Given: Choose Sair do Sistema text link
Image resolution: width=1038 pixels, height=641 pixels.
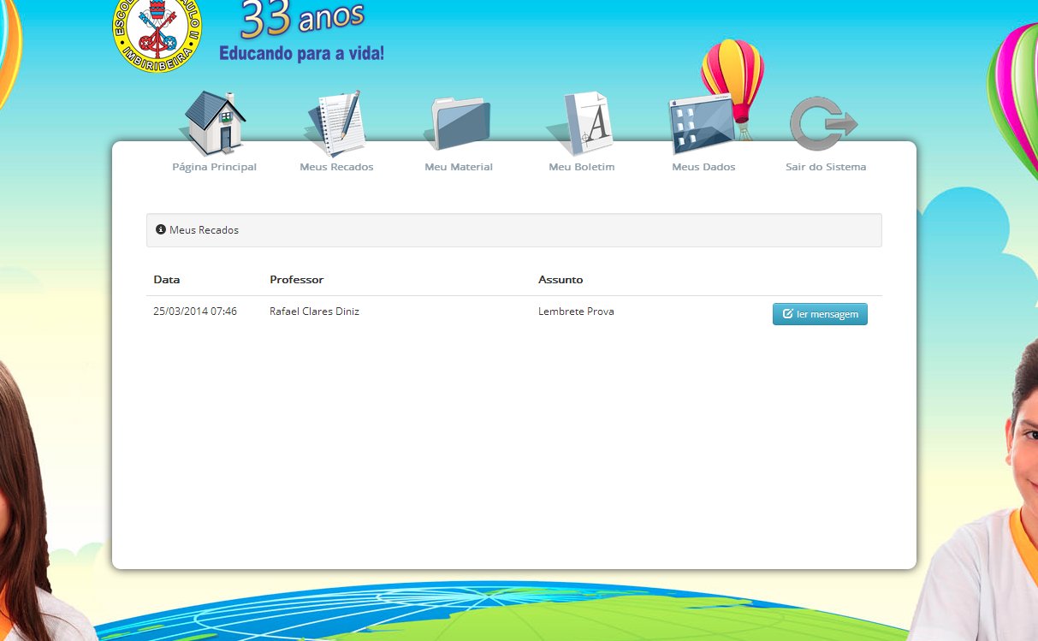Looking at the screenshot, I should coord(826,167).
